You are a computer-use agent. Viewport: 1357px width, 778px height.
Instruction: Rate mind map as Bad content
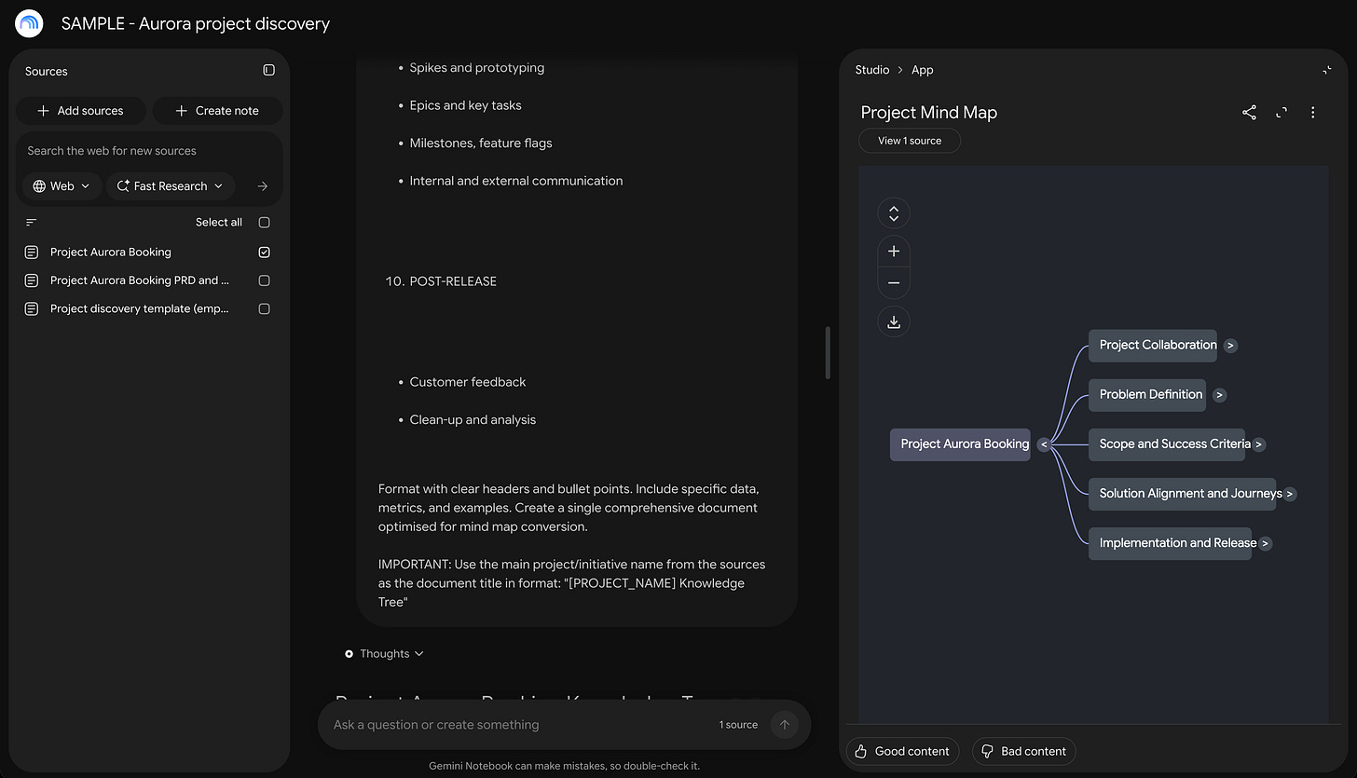[1024, 751]
